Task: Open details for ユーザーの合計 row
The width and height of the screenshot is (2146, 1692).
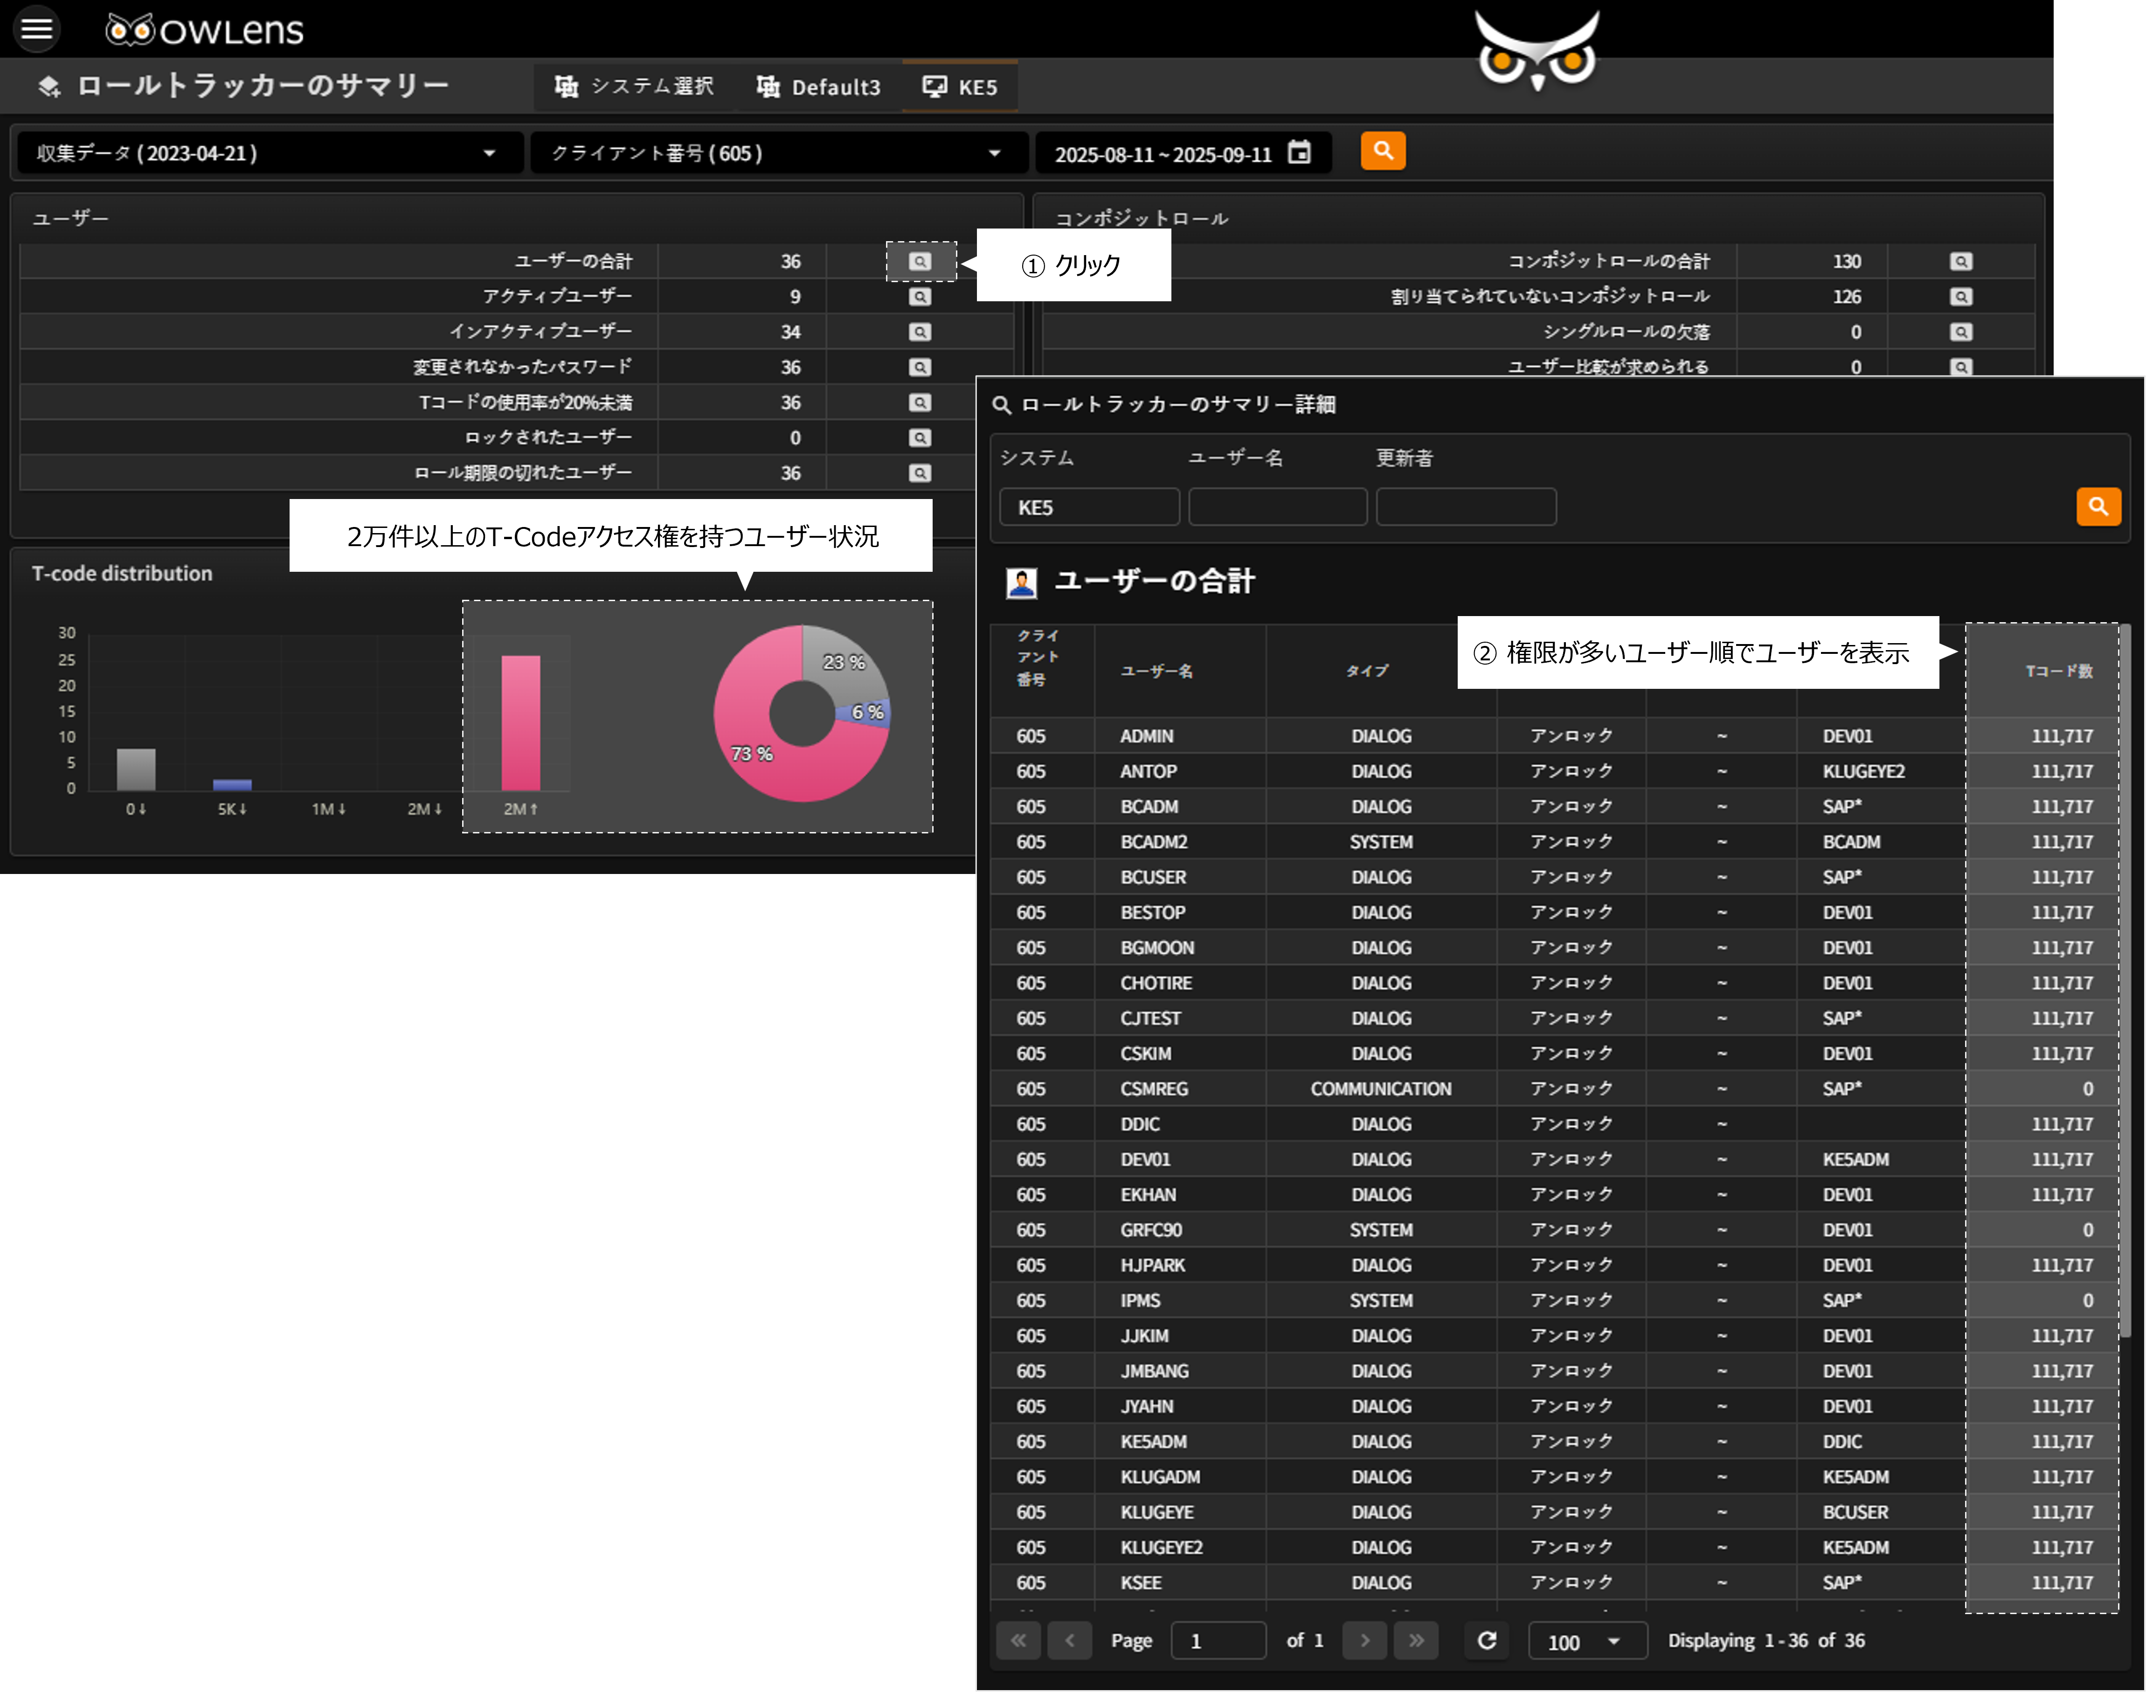Action: coord(920,262)
